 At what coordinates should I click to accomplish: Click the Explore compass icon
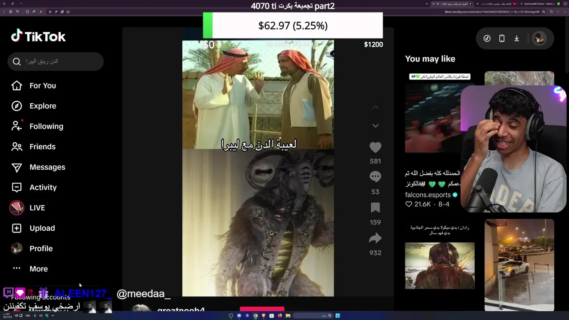click(16, 106)
